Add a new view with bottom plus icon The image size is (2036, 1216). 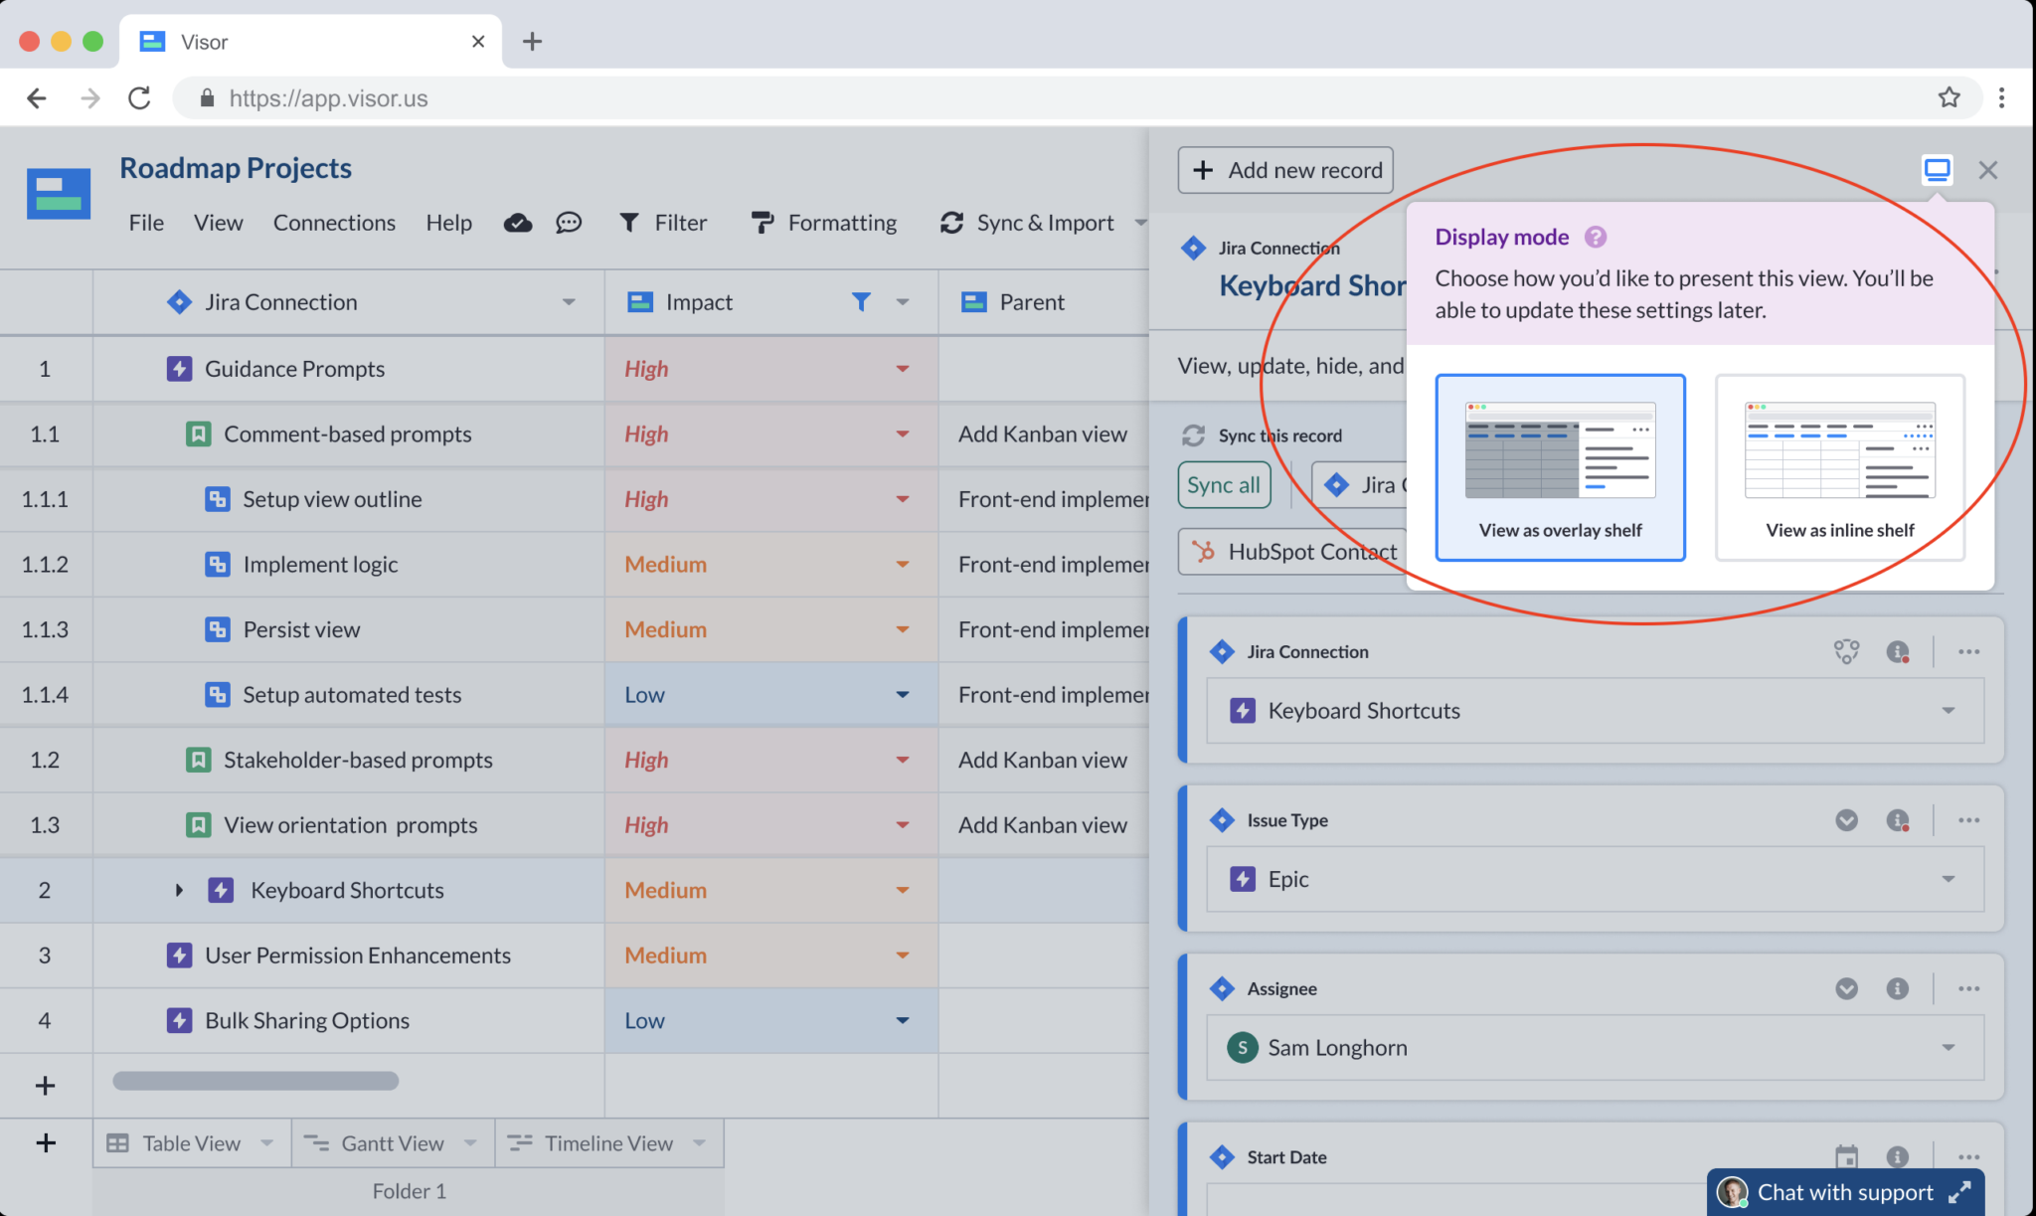(46, 1143)
